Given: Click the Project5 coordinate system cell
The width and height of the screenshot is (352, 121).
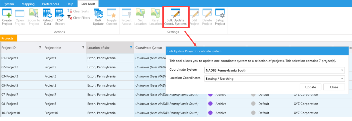Looking at the screenshot, I should [150, 85].
